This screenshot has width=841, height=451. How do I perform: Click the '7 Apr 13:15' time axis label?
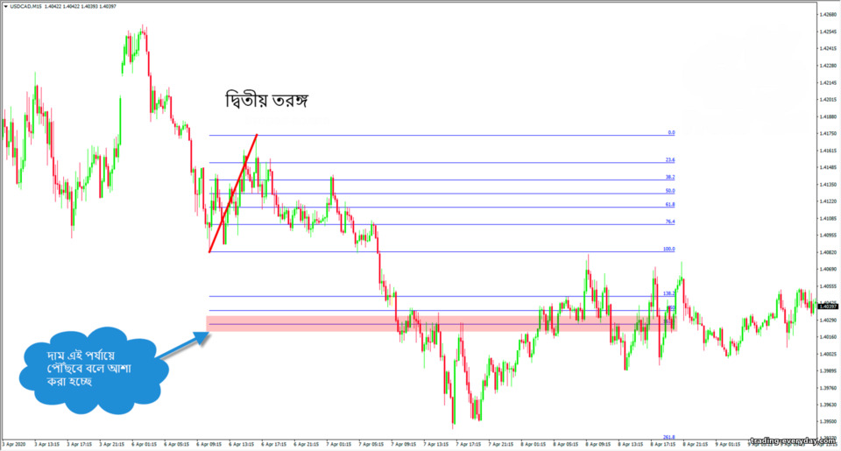(435, 444)
